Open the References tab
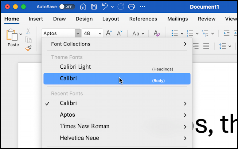Screen dimensions: 238x149 coord(143,19)
